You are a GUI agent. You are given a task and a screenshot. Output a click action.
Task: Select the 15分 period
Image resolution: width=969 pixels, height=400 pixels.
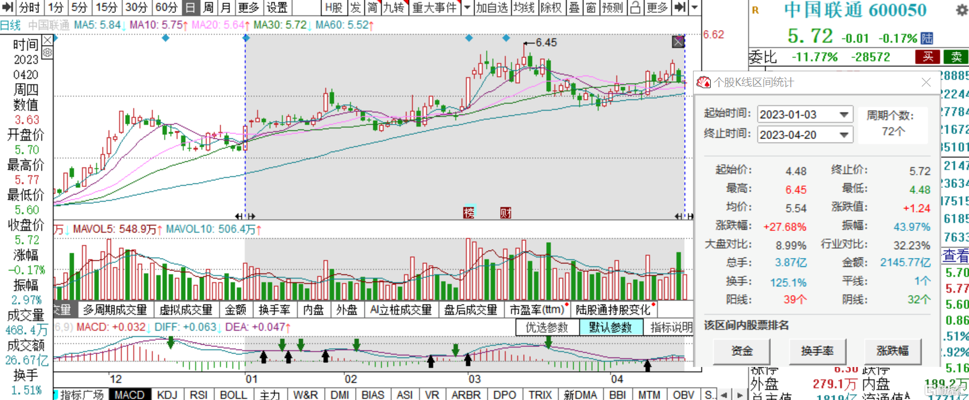coord(106,8)
